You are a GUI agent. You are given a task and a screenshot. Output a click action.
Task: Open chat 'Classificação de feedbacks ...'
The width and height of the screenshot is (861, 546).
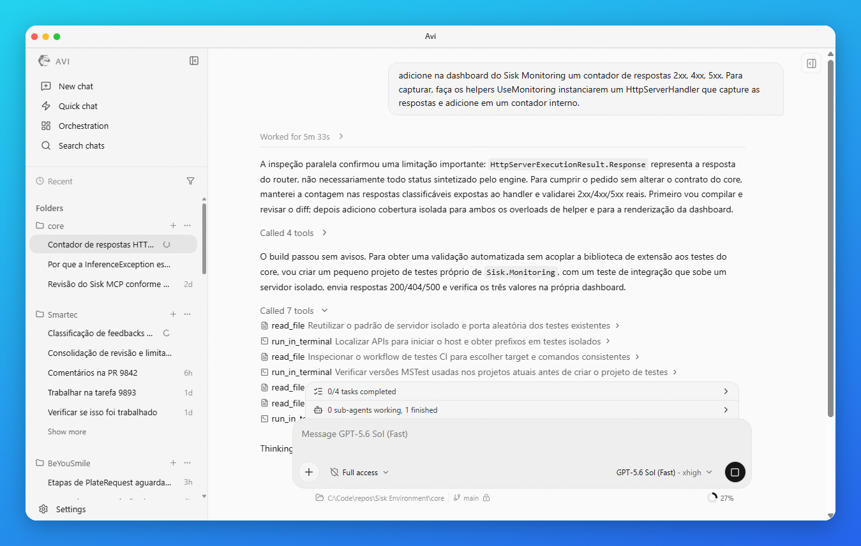point(113,333)
